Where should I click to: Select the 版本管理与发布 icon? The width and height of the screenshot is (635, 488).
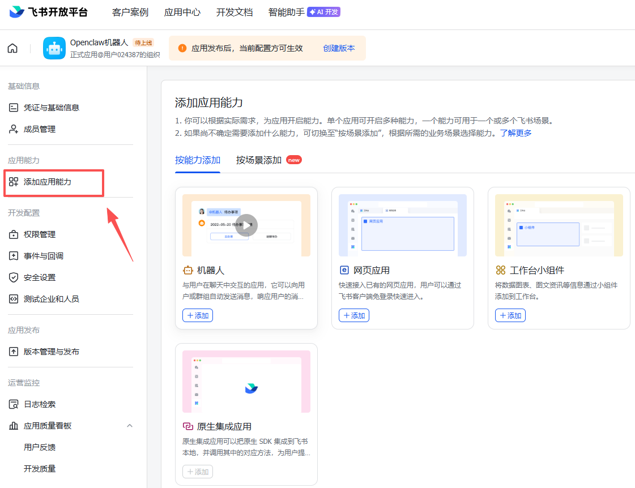point(15,351)
